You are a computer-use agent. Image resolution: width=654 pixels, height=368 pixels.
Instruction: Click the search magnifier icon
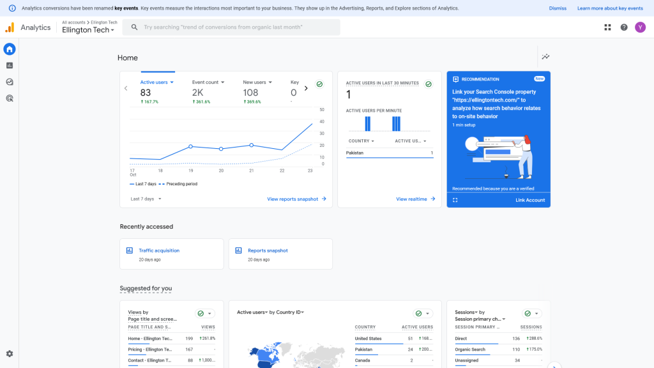pos(134,27)
